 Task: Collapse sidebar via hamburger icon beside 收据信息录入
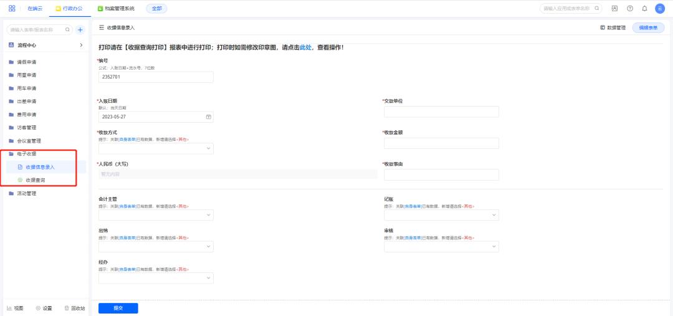[102, 27]
